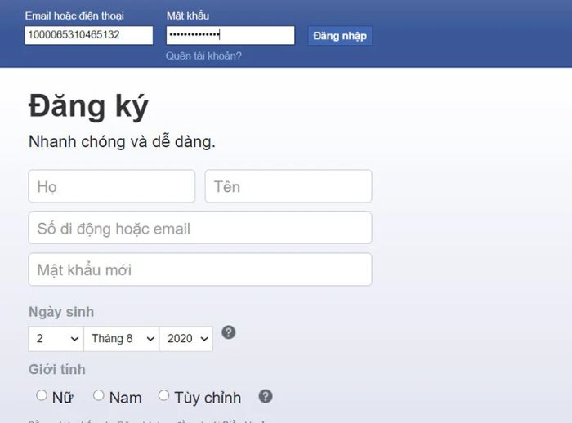
Task: Select the Số di động hoặc email field
Action: pyautogui.click(x=200, y=228)
